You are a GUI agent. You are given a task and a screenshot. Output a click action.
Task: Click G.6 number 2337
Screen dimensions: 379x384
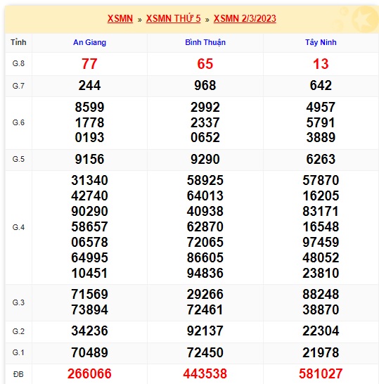click(x=205, y=122)
